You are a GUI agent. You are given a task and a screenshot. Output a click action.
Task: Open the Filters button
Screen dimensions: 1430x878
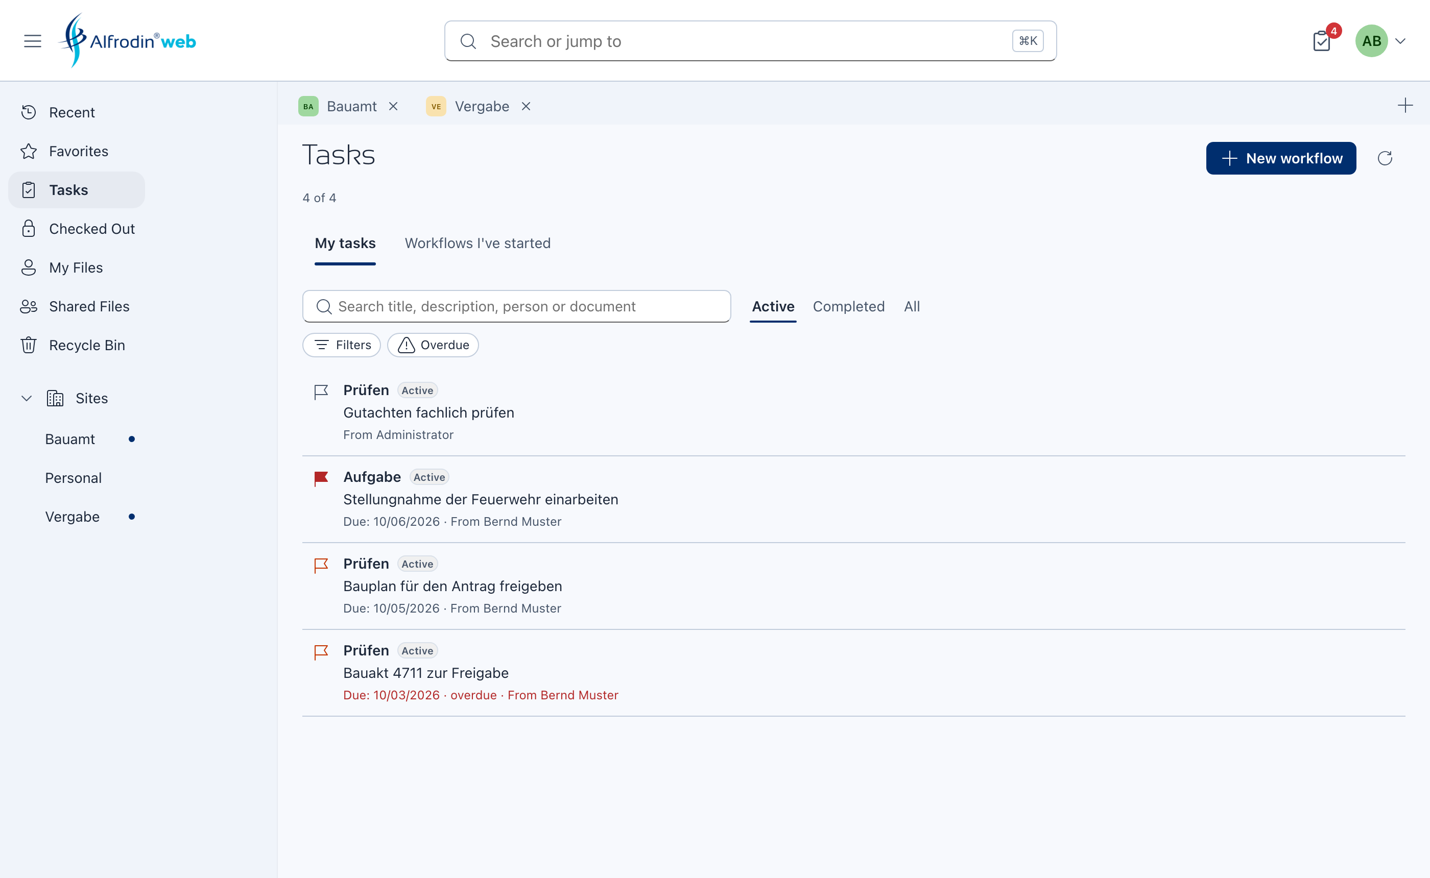click(x=342, y=345)
